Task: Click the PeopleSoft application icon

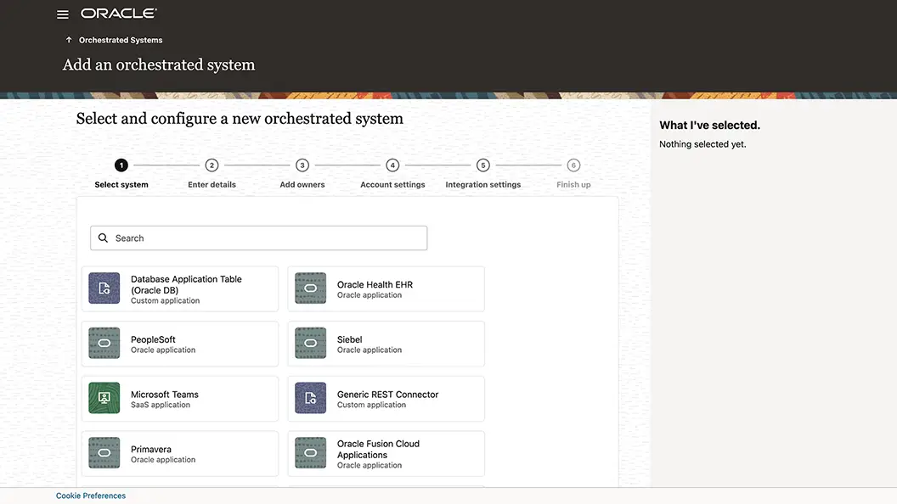Action: [x=104, y=343]
